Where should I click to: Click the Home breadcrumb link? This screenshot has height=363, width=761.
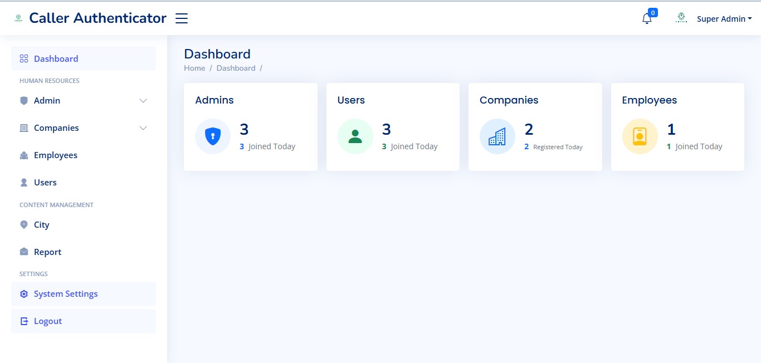coord(194,68)
